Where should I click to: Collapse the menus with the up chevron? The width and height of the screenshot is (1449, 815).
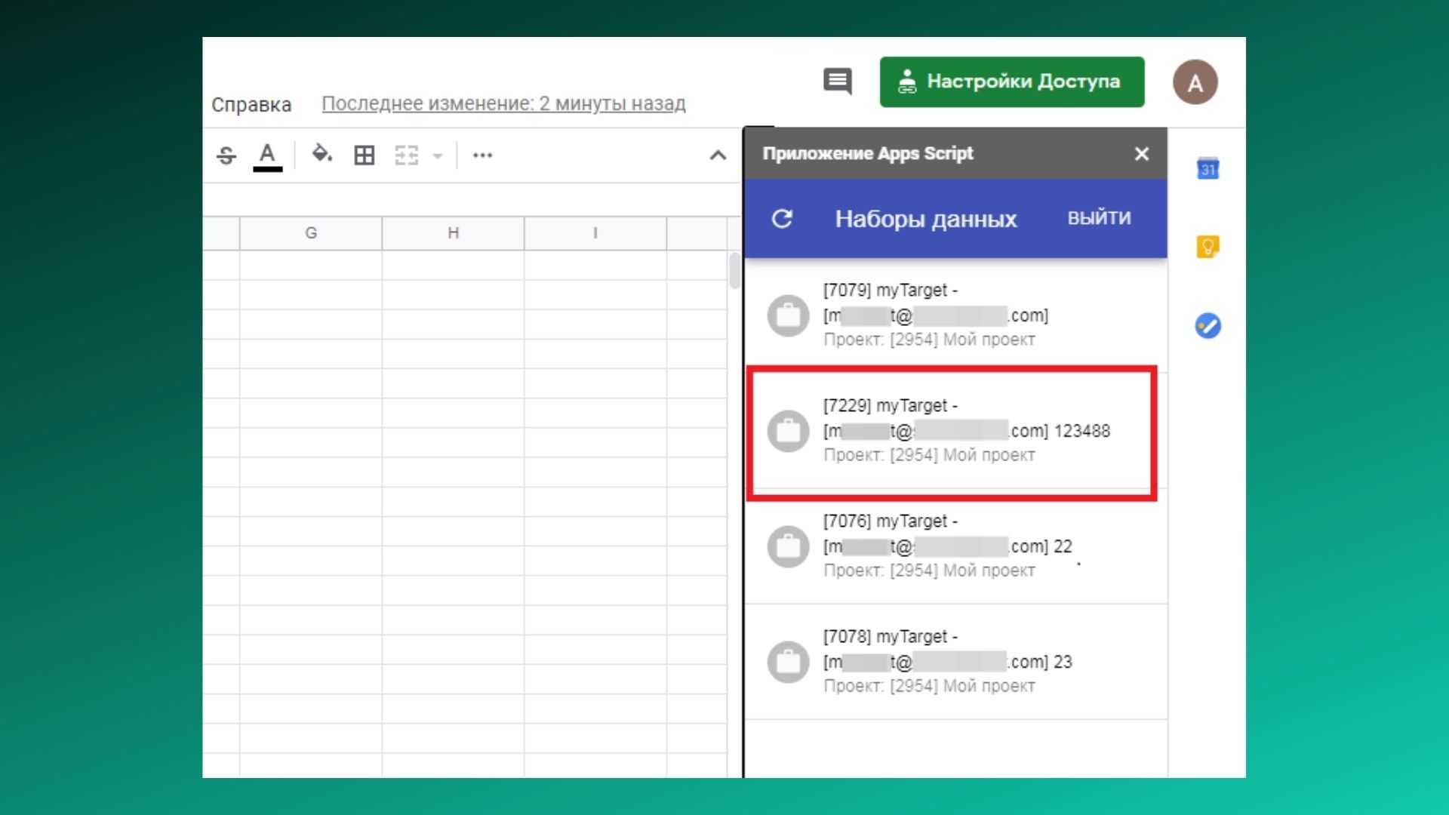click(718, 155)
